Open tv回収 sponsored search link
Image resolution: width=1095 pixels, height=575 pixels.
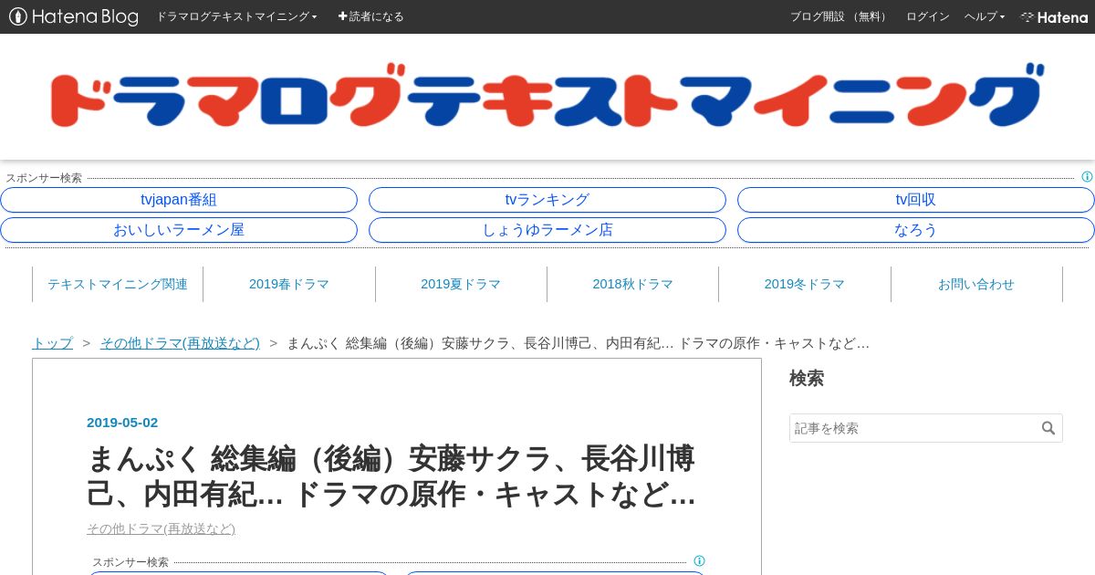pos(915,200)
